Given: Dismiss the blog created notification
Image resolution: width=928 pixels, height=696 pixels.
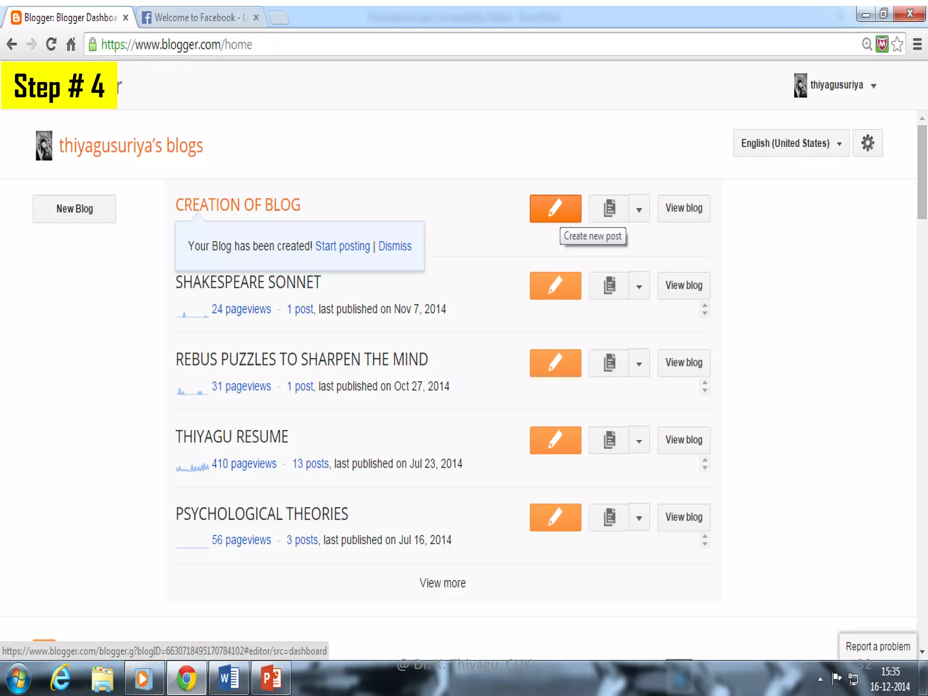Looking at the screenshot, I should click(x=395, y=246).
